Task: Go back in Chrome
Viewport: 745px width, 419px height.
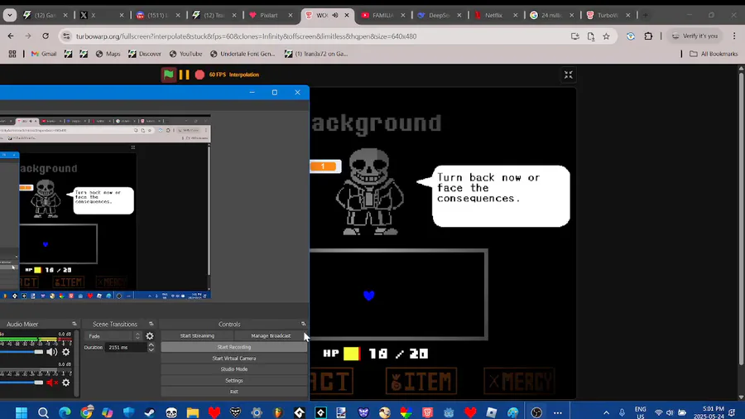Action: (x=11, y=36)
